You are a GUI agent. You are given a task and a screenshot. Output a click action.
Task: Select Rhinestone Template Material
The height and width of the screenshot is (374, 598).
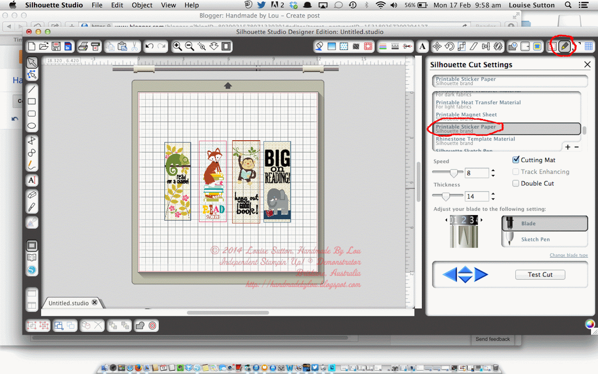pos(506,141)
